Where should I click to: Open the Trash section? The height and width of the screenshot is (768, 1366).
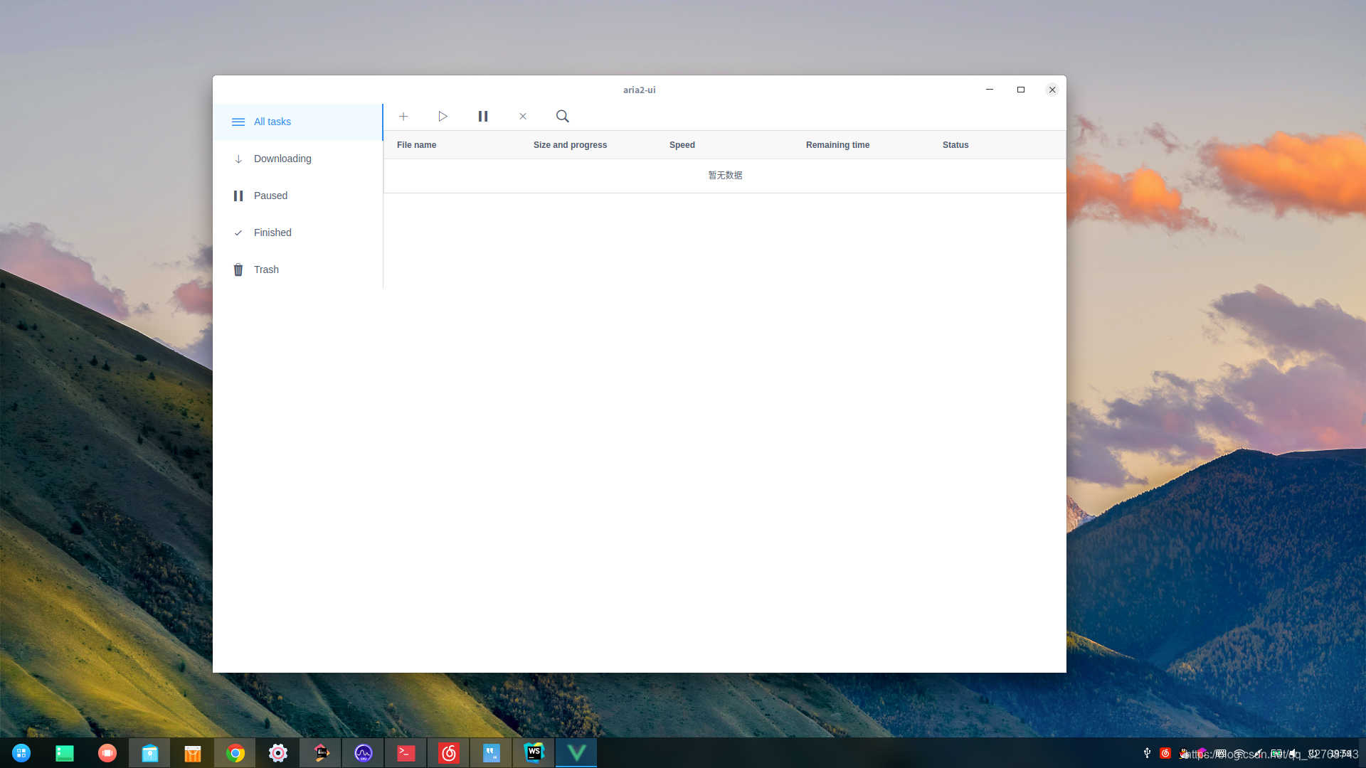(297, 270)
